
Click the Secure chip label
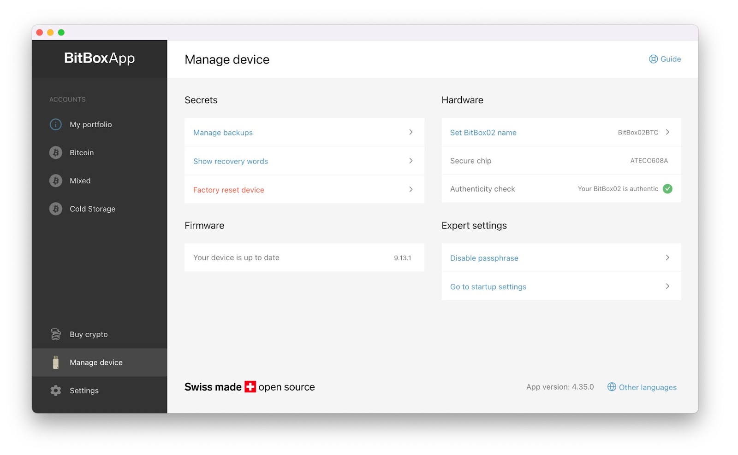[x=470, y=161]
